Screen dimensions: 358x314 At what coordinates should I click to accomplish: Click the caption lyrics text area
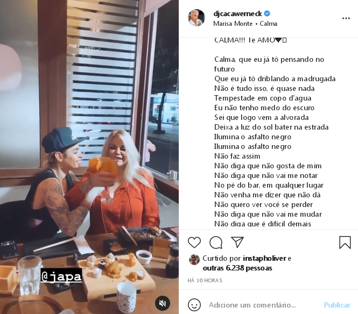(x=275, y=132)
